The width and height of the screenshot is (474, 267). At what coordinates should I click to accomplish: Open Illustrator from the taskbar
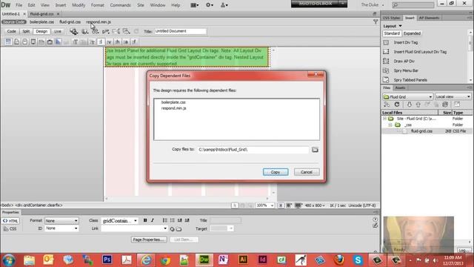tap(243, 260)
